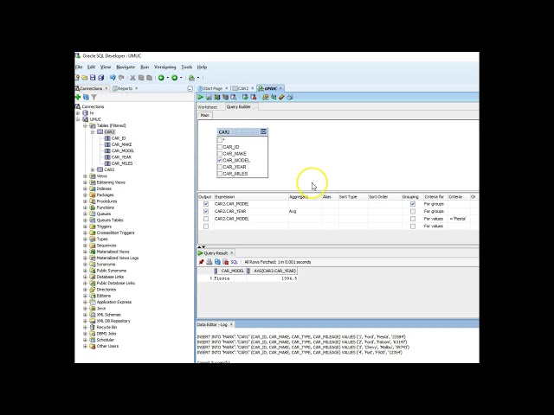This screenshot has width=554, height=415.
Task: Click the SQL link in Query Result toolbar
Action: pos(235,262)
